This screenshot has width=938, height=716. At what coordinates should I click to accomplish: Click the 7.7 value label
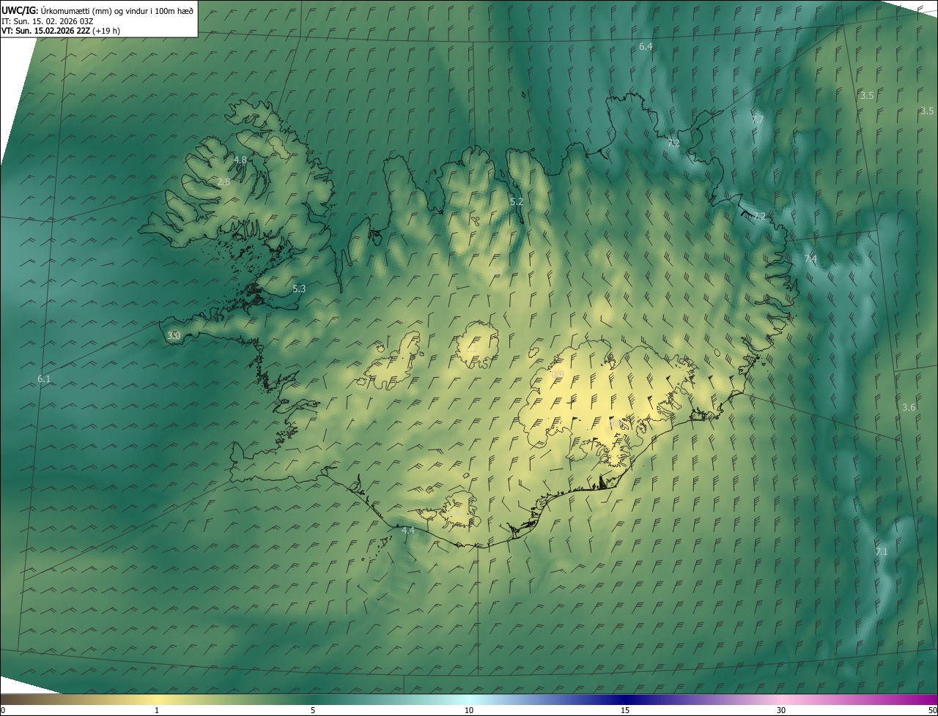click(x=758, y=119)
